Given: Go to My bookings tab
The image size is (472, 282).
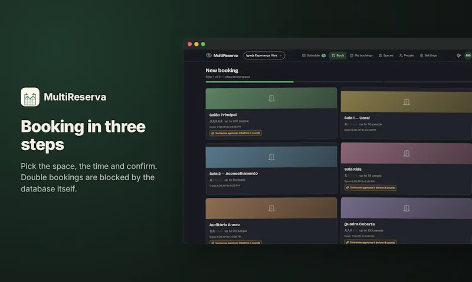Looking at the screenshot, I should click(361, 55).
